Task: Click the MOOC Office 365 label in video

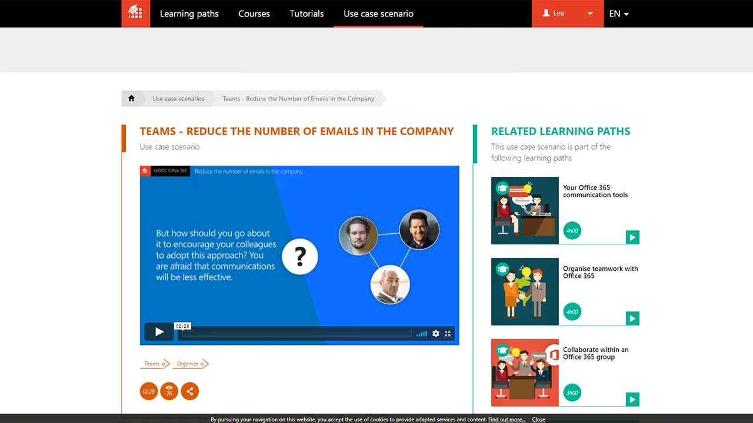Action: pos(170,171)
